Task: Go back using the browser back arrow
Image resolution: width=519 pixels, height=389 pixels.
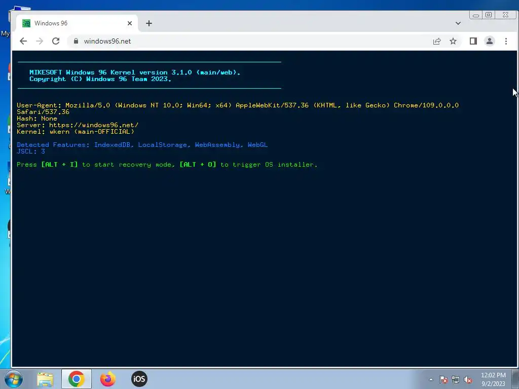Action: [x=23, y=41]
